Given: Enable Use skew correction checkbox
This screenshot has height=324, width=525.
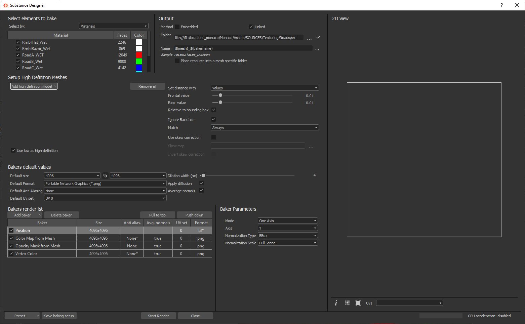Looking at the screenshot, I should 213,137.
